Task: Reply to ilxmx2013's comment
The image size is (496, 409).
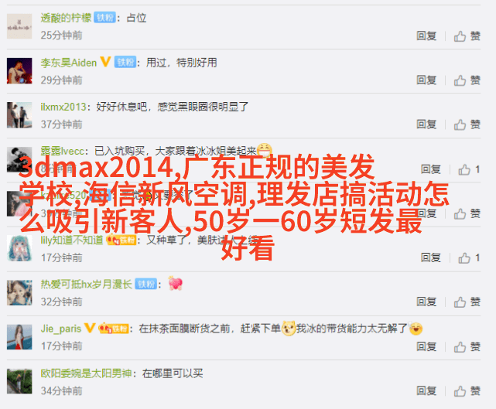Action: 426,124
